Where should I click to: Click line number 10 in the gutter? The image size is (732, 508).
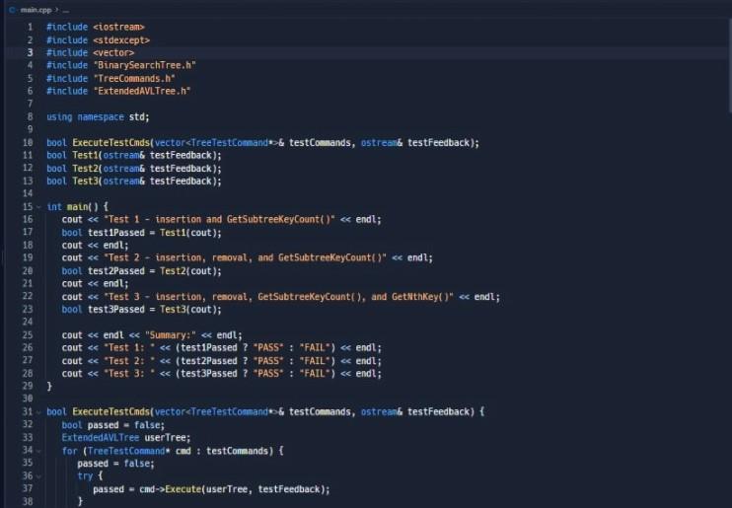pos(28,142)
